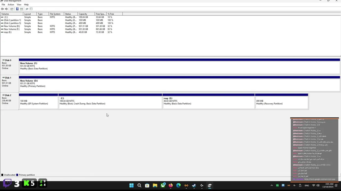Open Steam from taskbar

click(x=194, y=185)
